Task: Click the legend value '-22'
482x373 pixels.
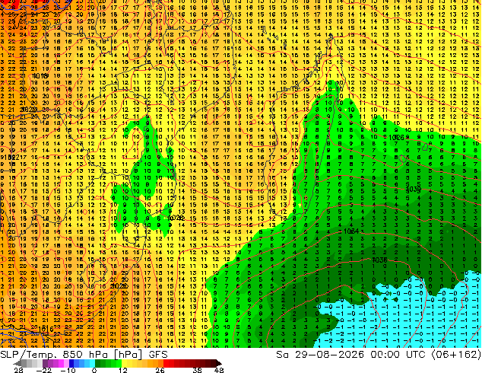Action: pyautogui.click(x=44, y=370)
